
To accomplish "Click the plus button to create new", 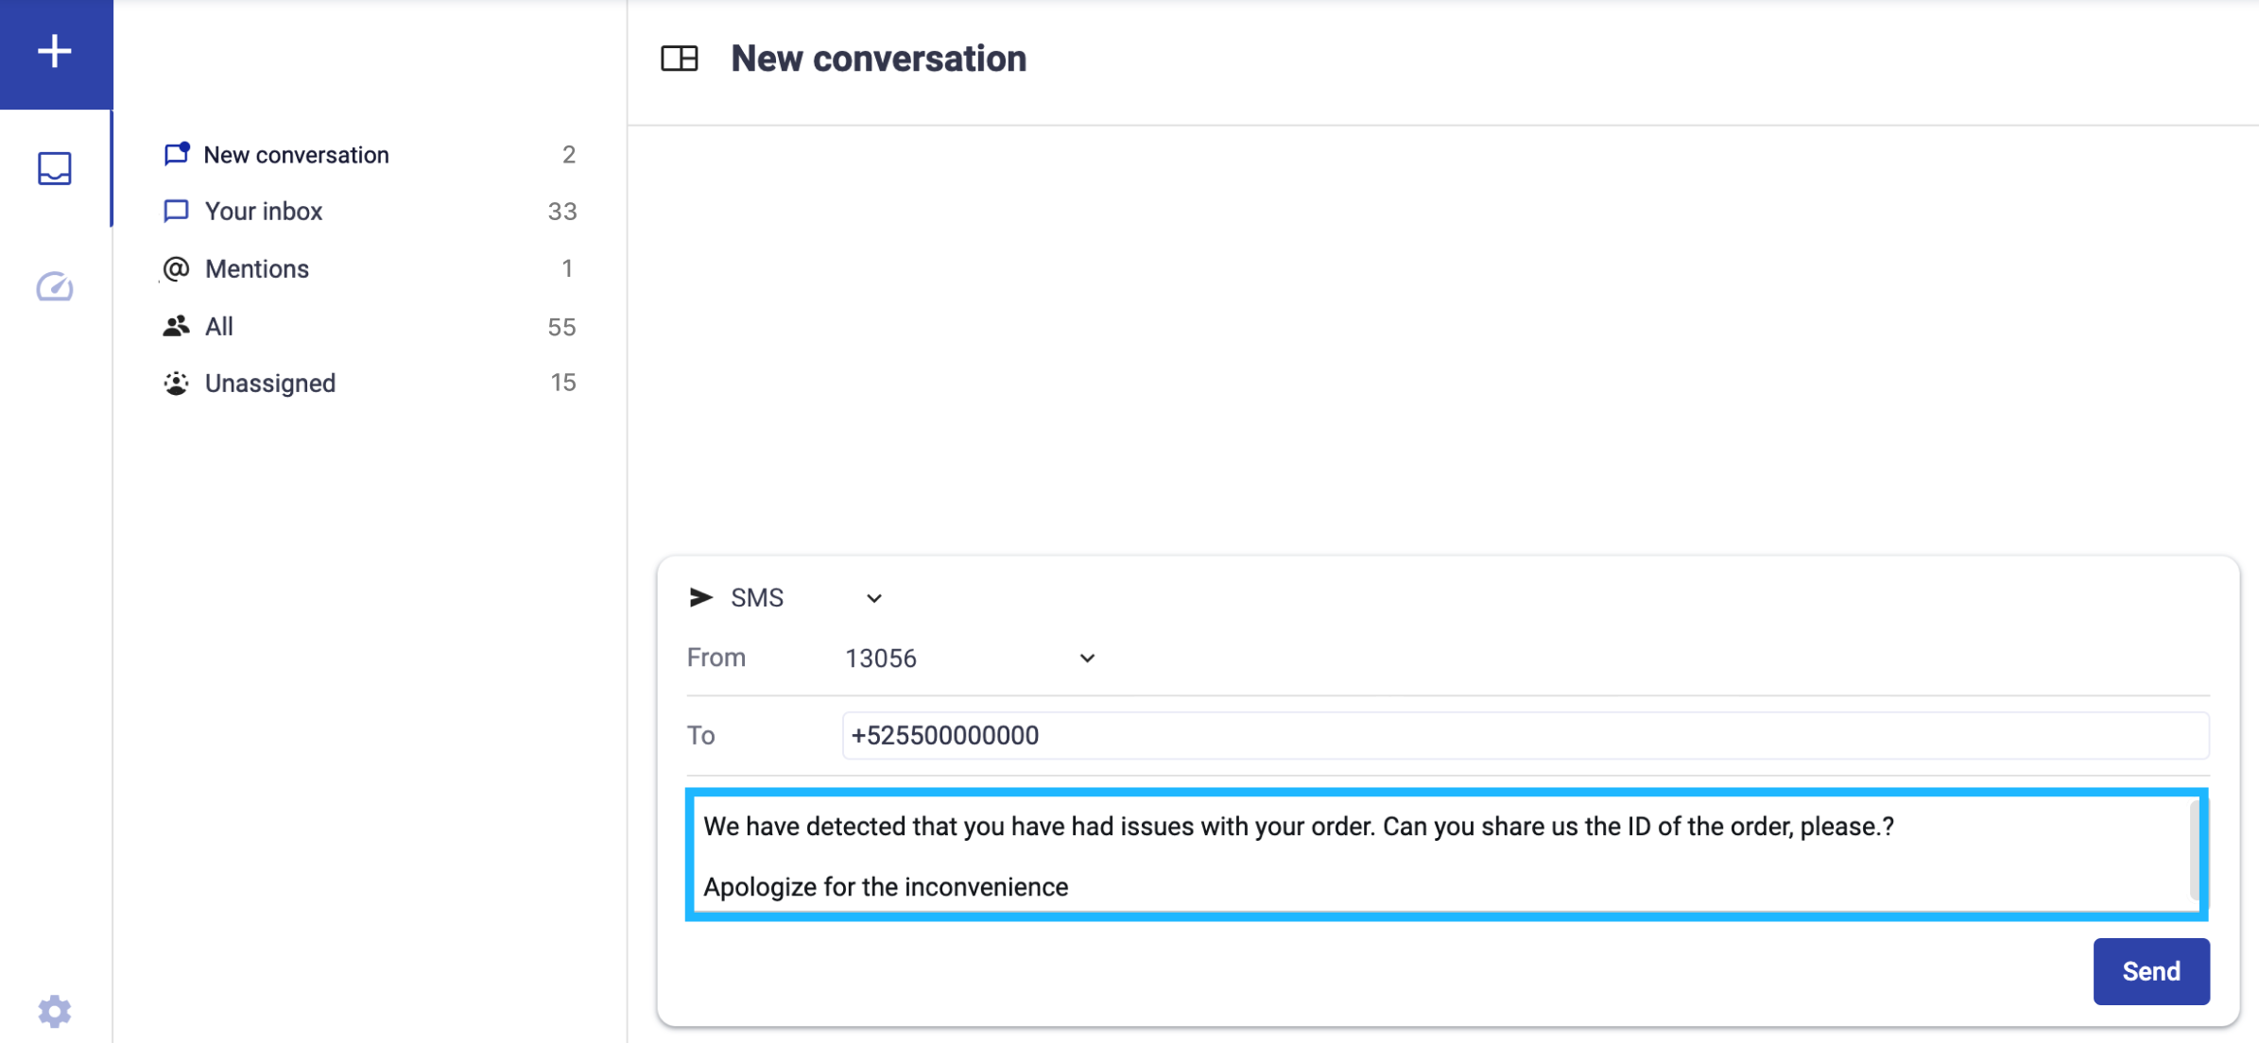I will pyautogui.click(x=55, y=51).
